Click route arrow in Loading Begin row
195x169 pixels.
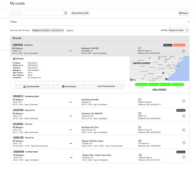click(x=71, y=158)
